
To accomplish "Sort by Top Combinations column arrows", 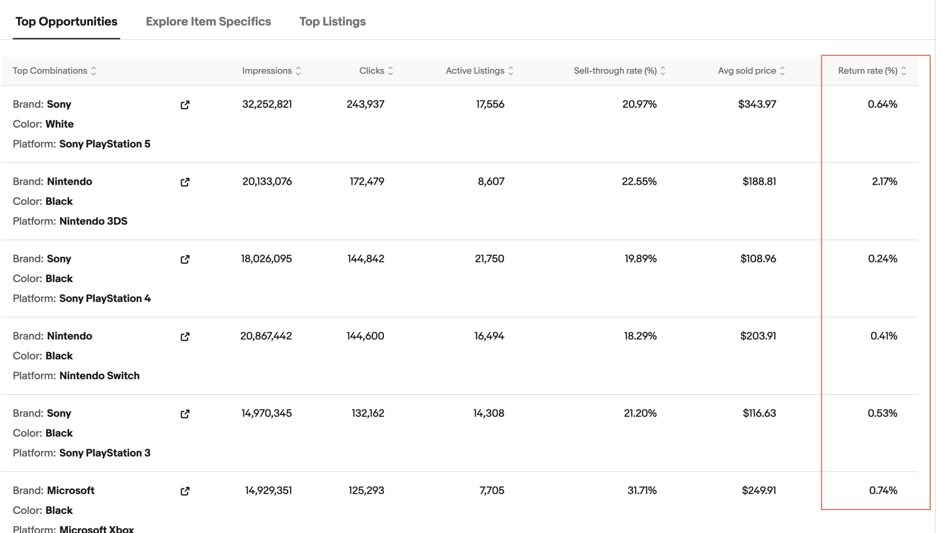I will 93,71.
